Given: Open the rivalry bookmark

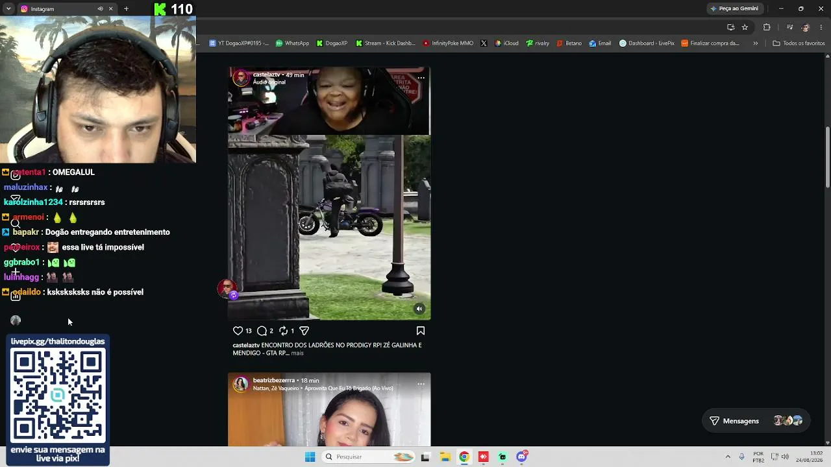Looking at the screenshot, I should point(538,43).
